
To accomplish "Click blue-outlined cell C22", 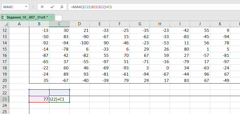I will [x=59, y=93].
